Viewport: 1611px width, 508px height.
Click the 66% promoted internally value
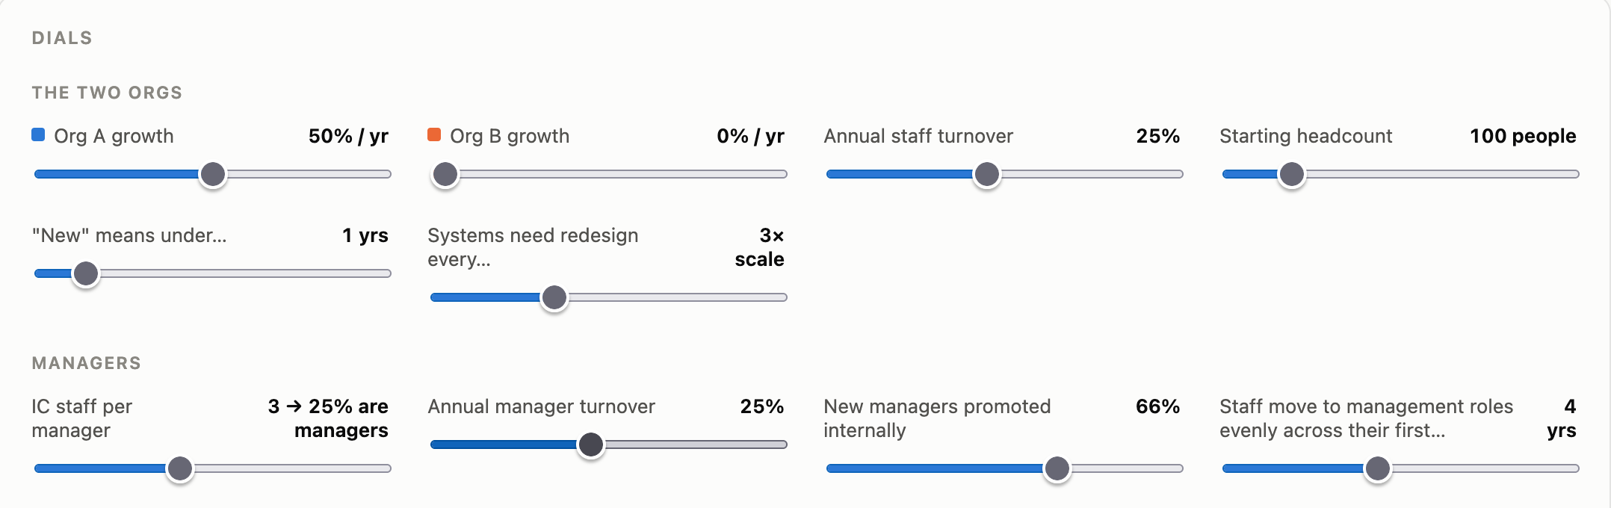point(1157,406)
